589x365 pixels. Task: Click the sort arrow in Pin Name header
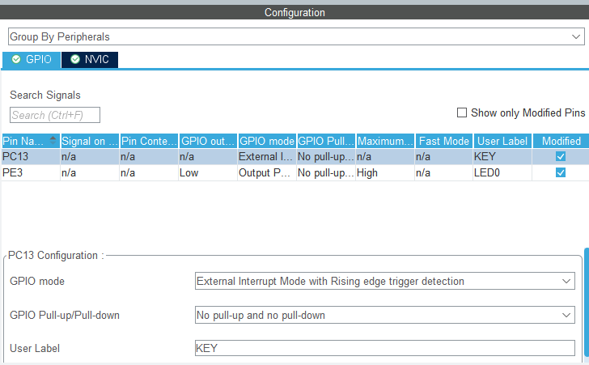(53, 141)
